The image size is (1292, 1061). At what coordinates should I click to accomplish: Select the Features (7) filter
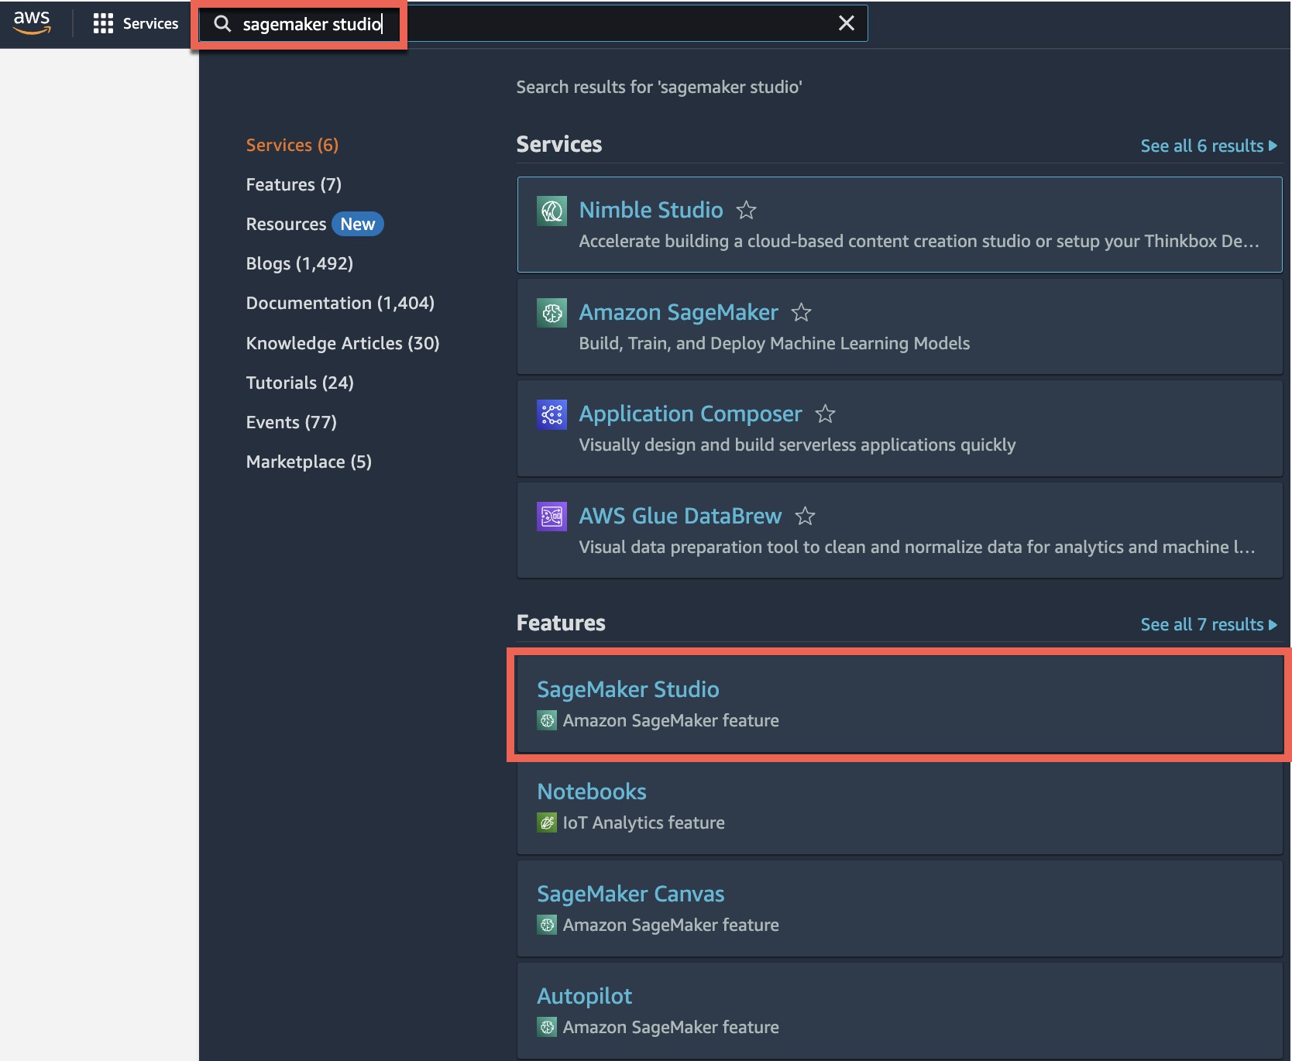294,184
